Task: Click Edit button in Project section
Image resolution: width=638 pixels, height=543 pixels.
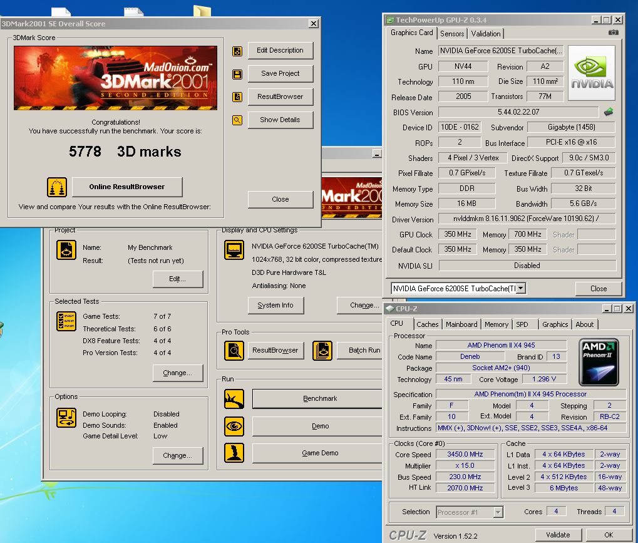Action: [178, 279]
